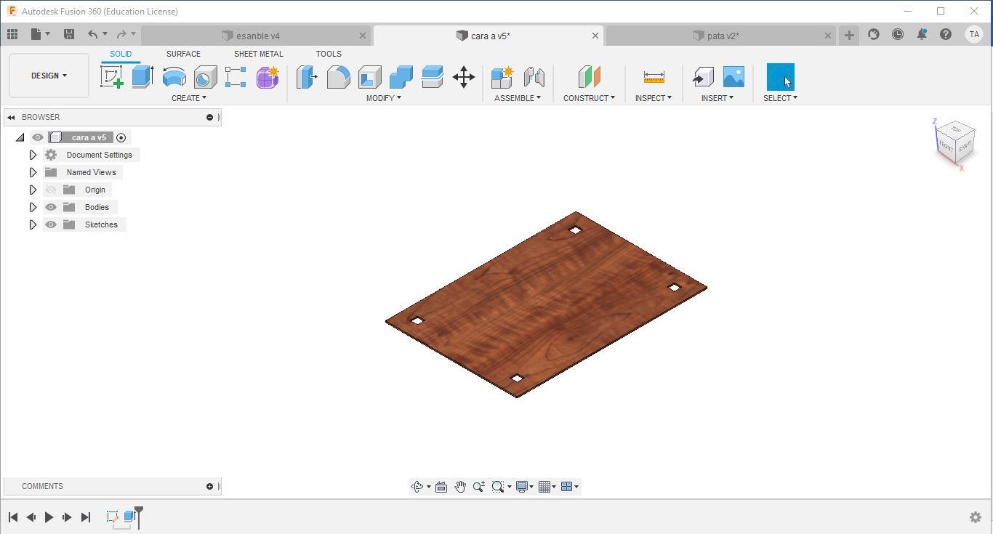Undo the last action
The width and height of the screenshot is (993, 534).
click(x=93, y=34)
